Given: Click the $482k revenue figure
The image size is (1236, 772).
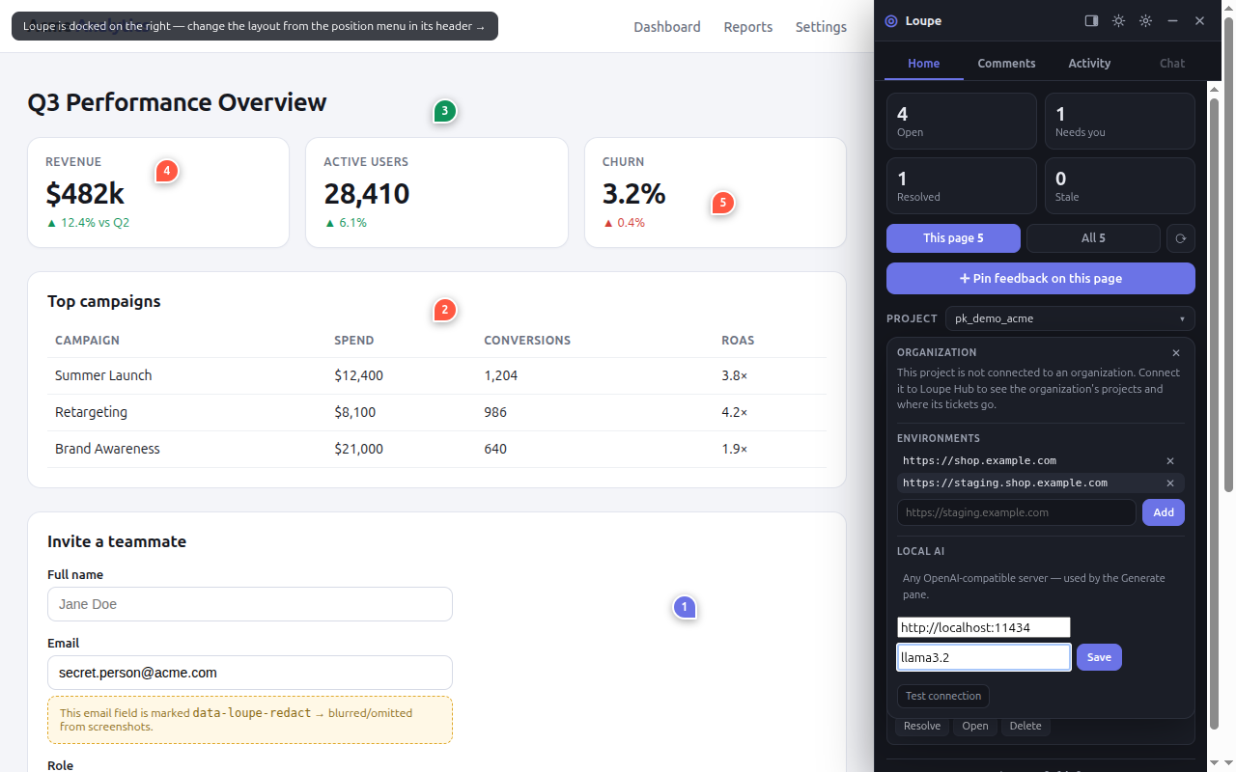Looking at the screenshot, I should (85, 194).
